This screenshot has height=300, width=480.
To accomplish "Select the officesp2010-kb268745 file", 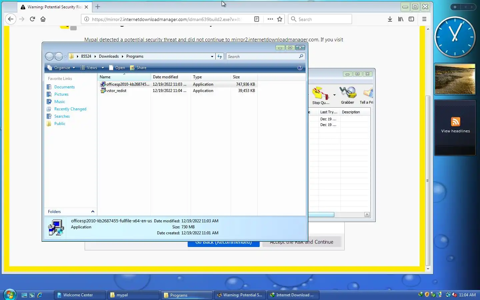I will (125, 84).
